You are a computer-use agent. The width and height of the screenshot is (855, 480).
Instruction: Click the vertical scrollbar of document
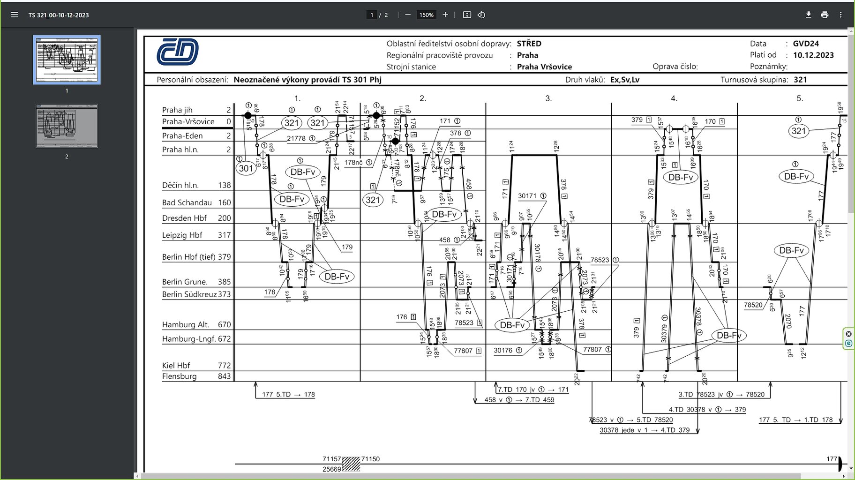click(x=851, y=123)
